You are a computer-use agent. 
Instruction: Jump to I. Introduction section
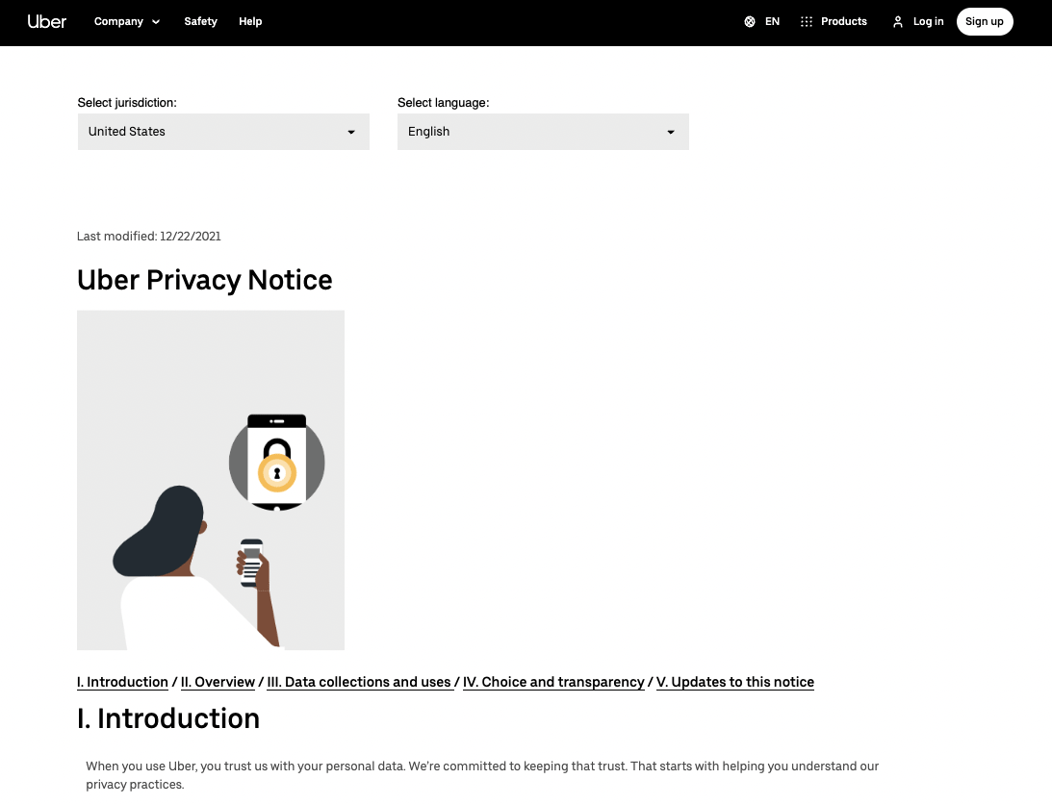point(122,682)
